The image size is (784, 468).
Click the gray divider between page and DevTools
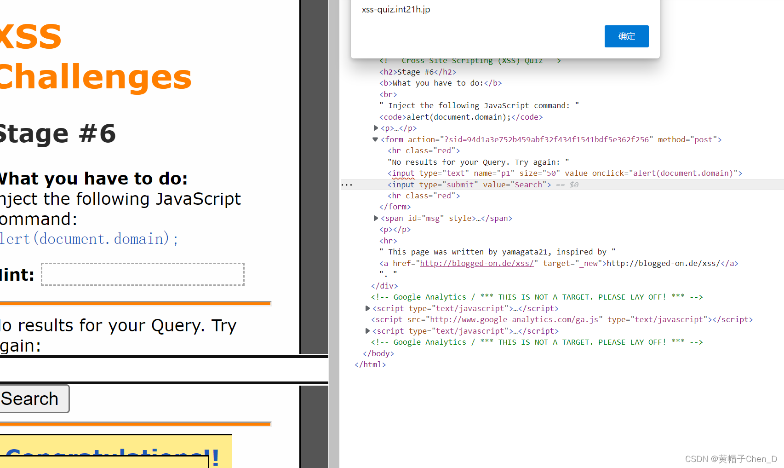pyautogui.click(x=334, y=234)
